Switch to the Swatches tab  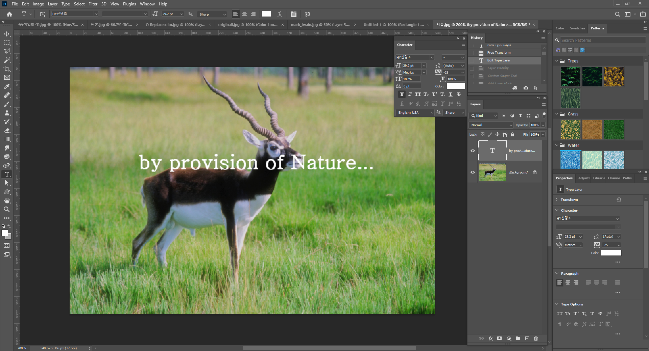point(577,28)
